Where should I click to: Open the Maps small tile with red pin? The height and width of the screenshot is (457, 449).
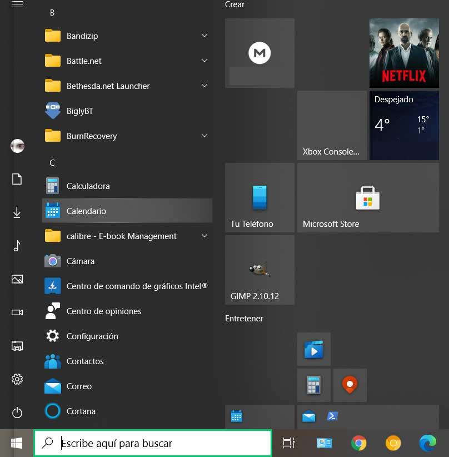pos(350,385)
